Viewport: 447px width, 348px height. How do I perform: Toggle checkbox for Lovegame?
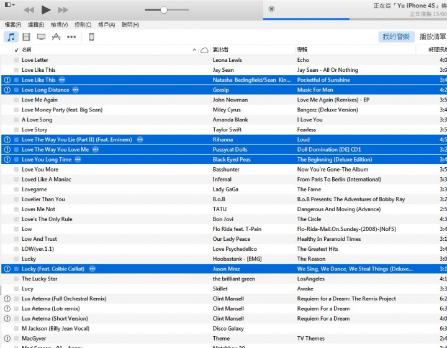(16, 189)
